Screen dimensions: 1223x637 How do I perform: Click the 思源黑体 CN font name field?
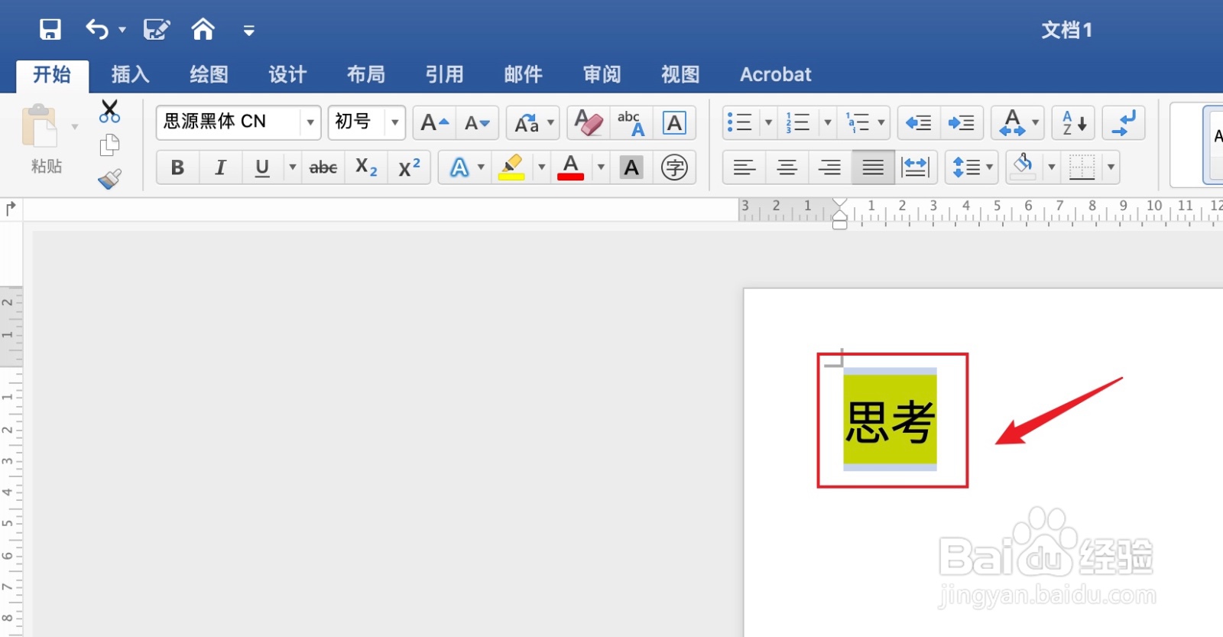(229, 122)
